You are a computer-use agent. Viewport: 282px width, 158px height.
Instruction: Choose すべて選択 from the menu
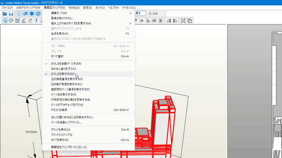click(57, 56)
